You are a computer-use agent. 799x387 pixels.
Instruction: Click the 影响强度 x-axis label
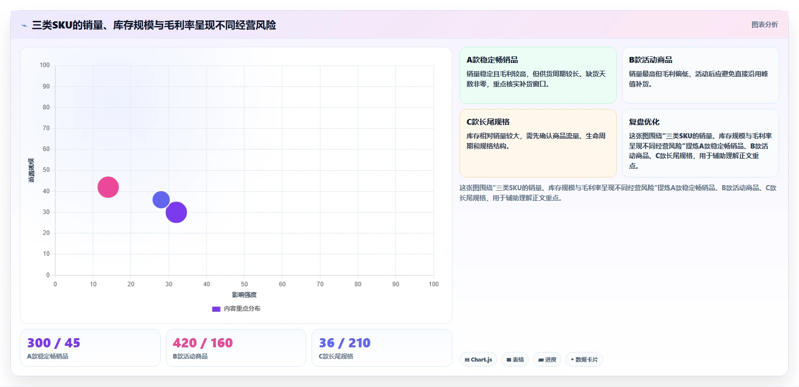pyautogui.click(x=244, y=295)
